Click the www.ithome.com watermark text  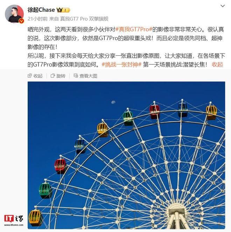click(x=14, y=225)
